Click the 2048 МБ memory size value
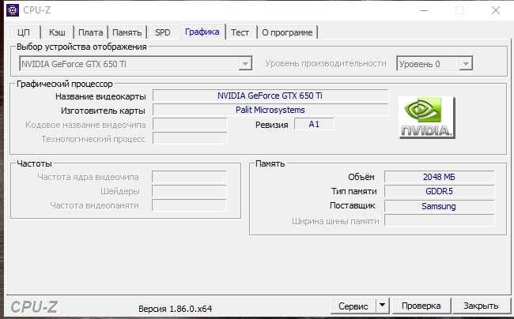The width and height of the screenshot is (514, 319). tap(439, 177)
